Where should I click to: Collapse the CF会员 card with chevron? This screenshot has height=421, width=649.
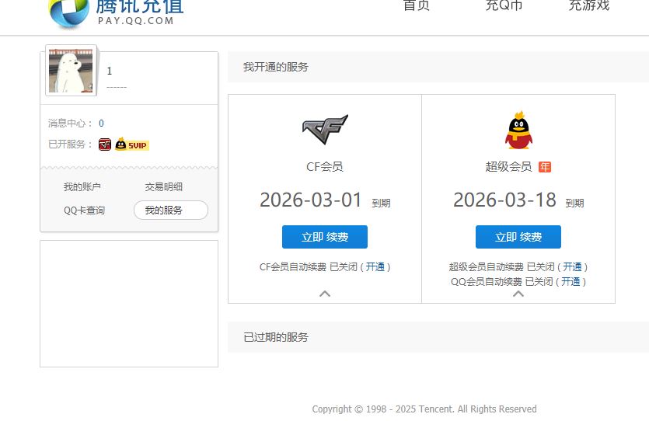click(x=325, y=294)
